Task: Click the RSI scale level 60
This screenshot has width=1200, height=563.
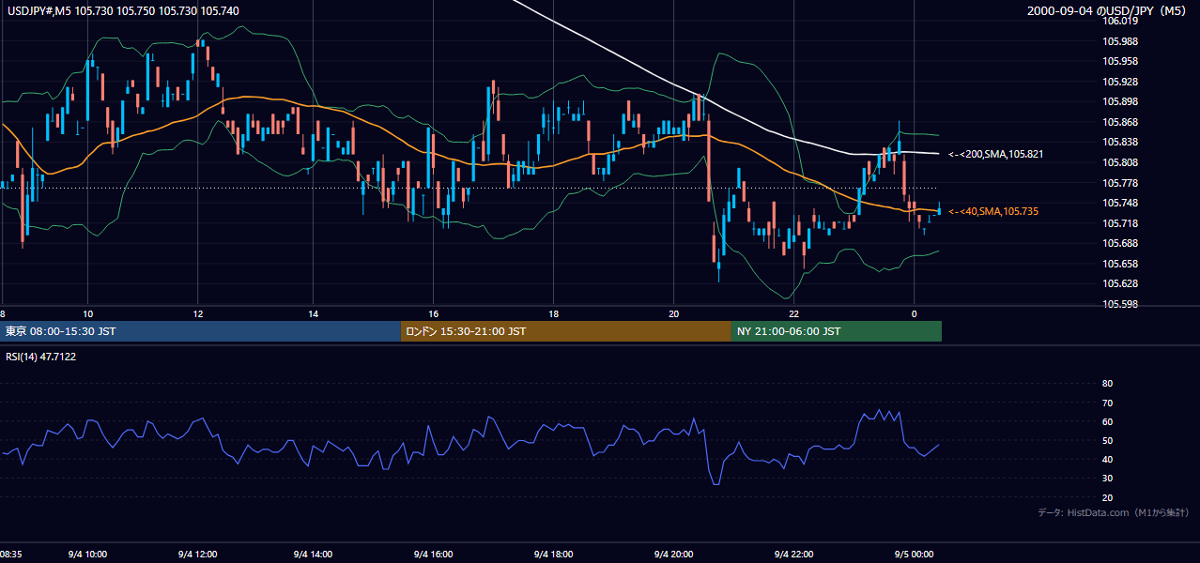Action: [1107, 421]
